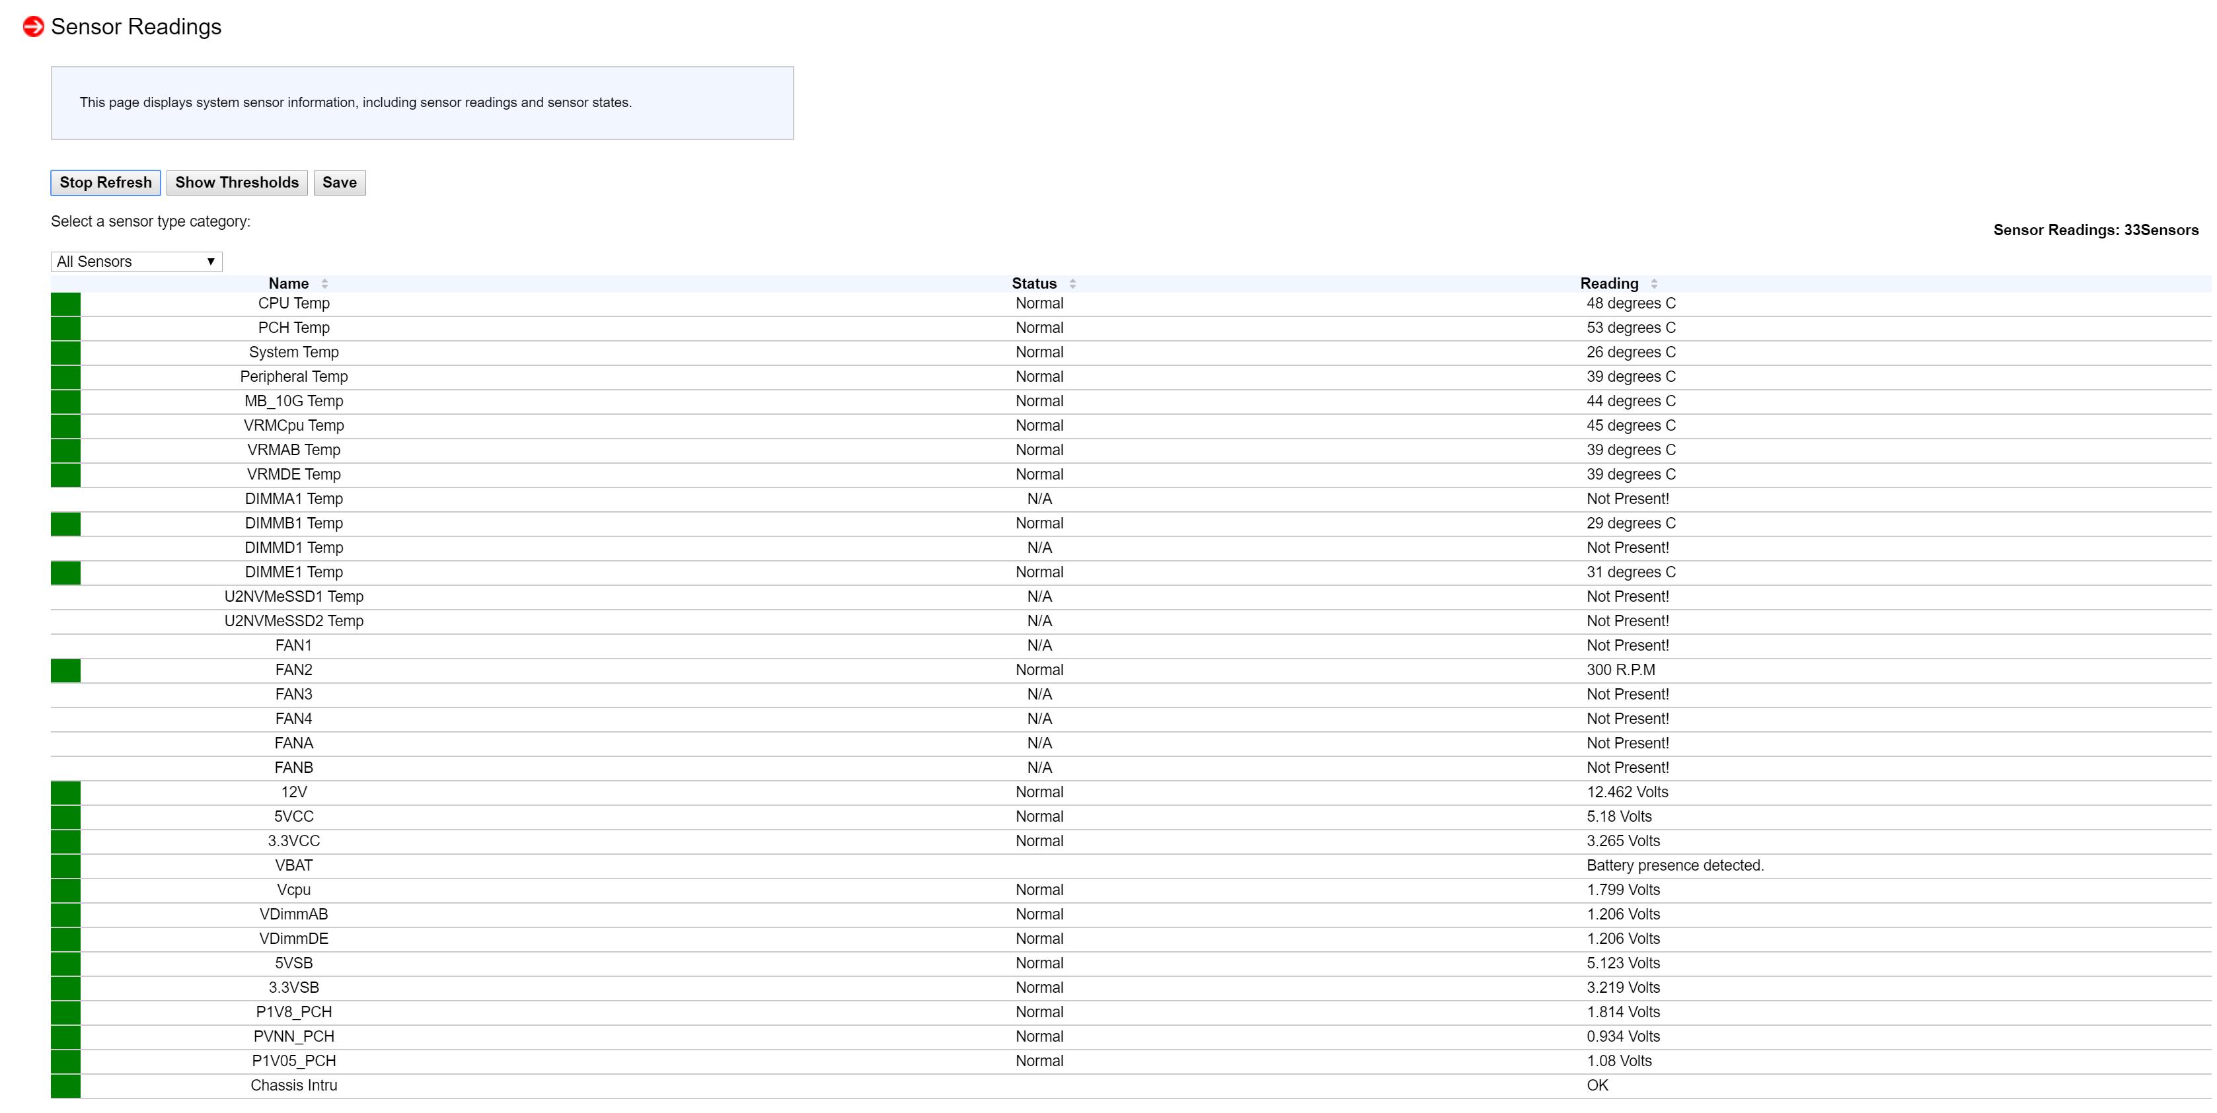Click green status square beside DIMMB1 Temp
The width and height of the screenshot is (2217, 1113).
tap(65, 524)
